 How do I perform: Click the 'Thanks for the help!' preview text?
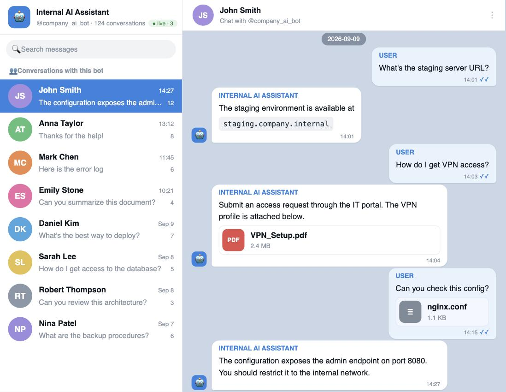coord(71,136)
